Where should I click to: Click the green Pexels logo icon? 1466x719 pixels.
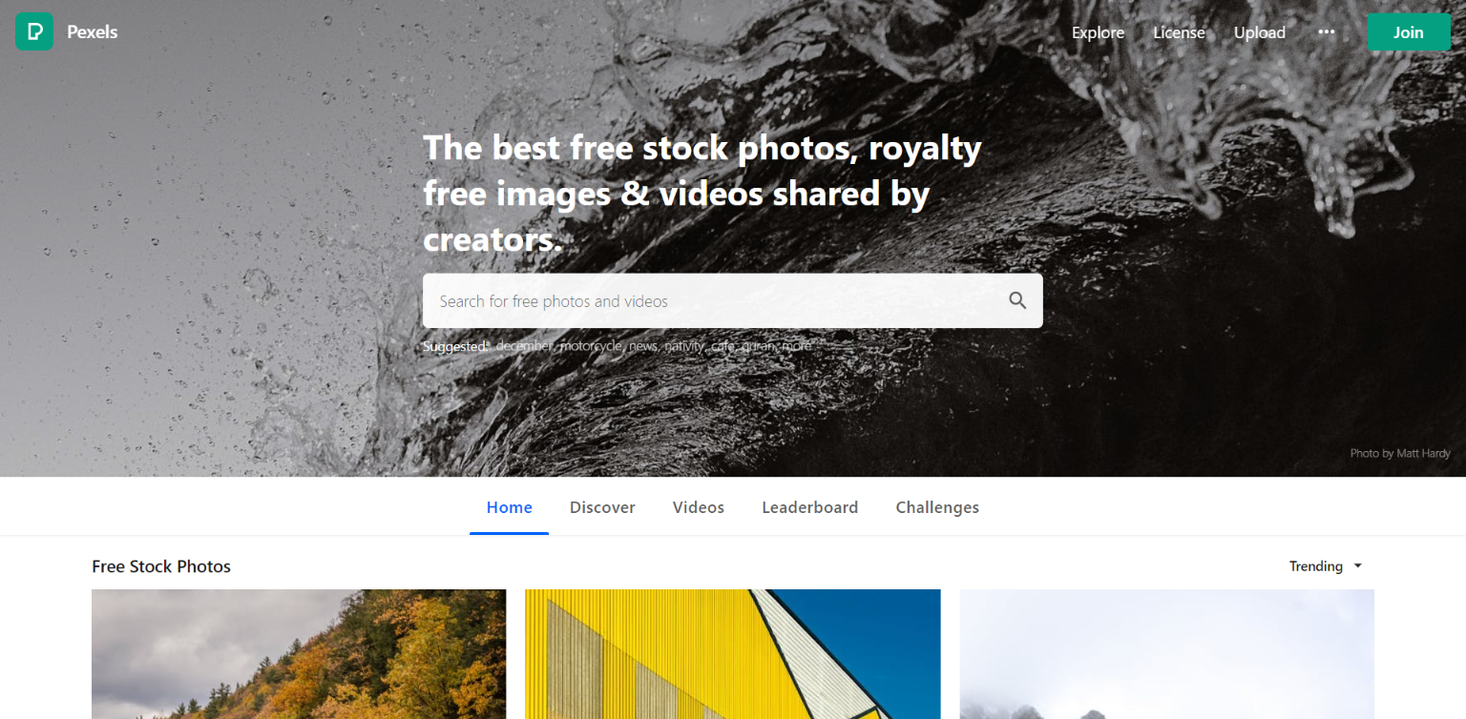pyautogui.click(x=34, y=32)
